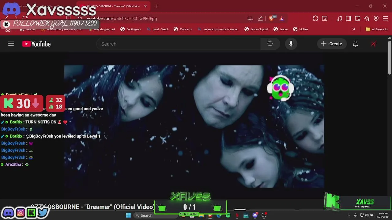This screenshot has width=392, height=220.
Task: Open the browser extensions puzzle icon
Action: click(315, 18)
